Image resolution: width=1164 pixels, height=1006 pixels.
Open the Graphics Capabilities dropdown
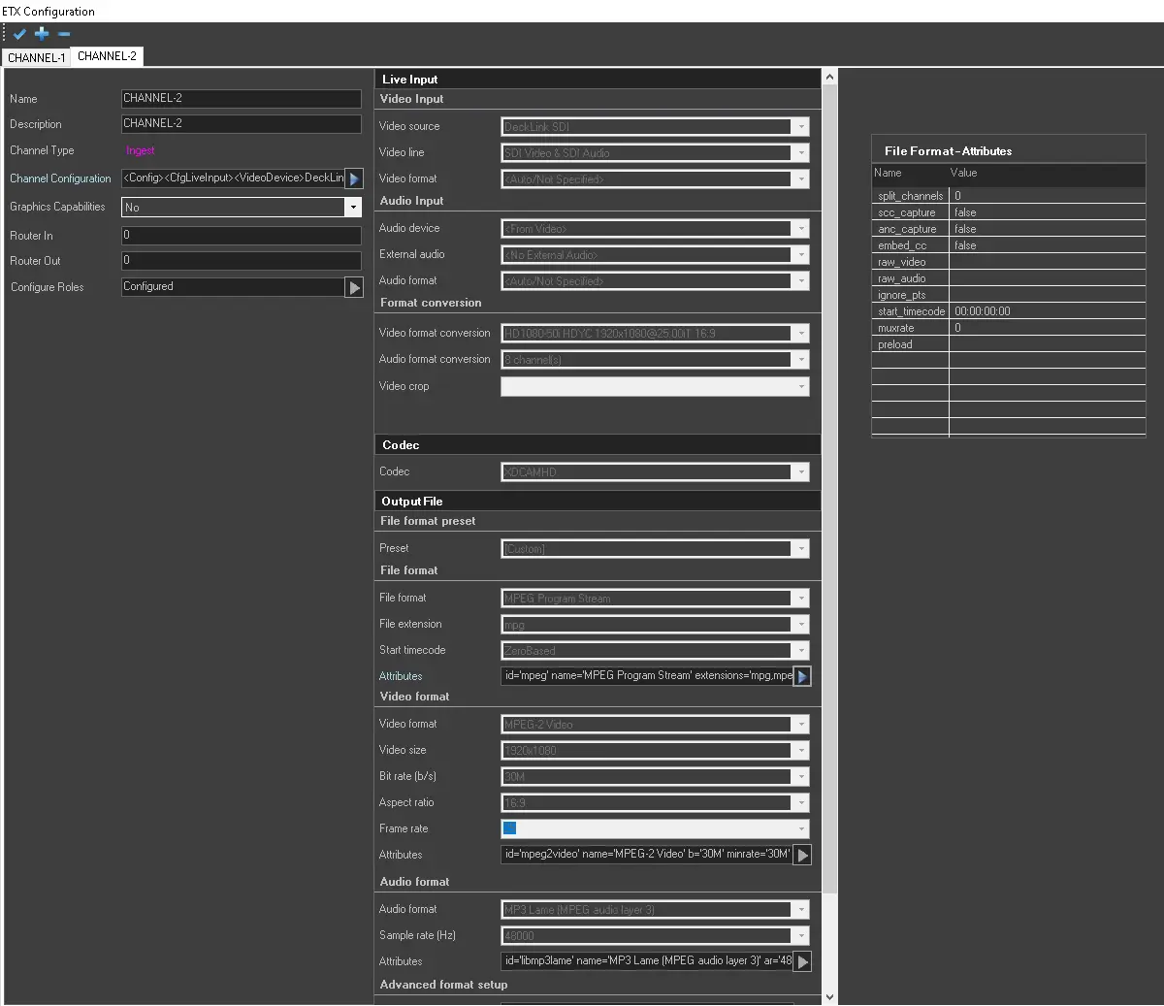[353, 208]
